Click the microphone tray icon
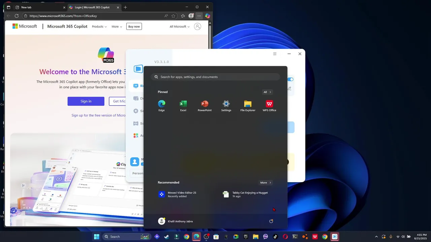Screen dimensions: 431x242 coord(391,237)
